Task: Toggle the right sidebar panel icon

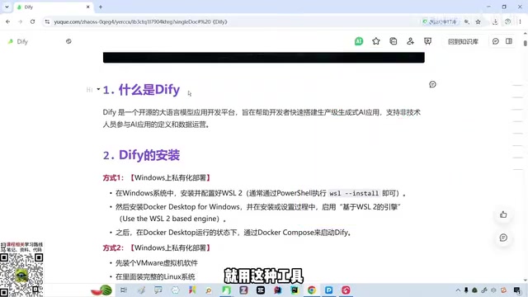Action: [x=509, y=41]
